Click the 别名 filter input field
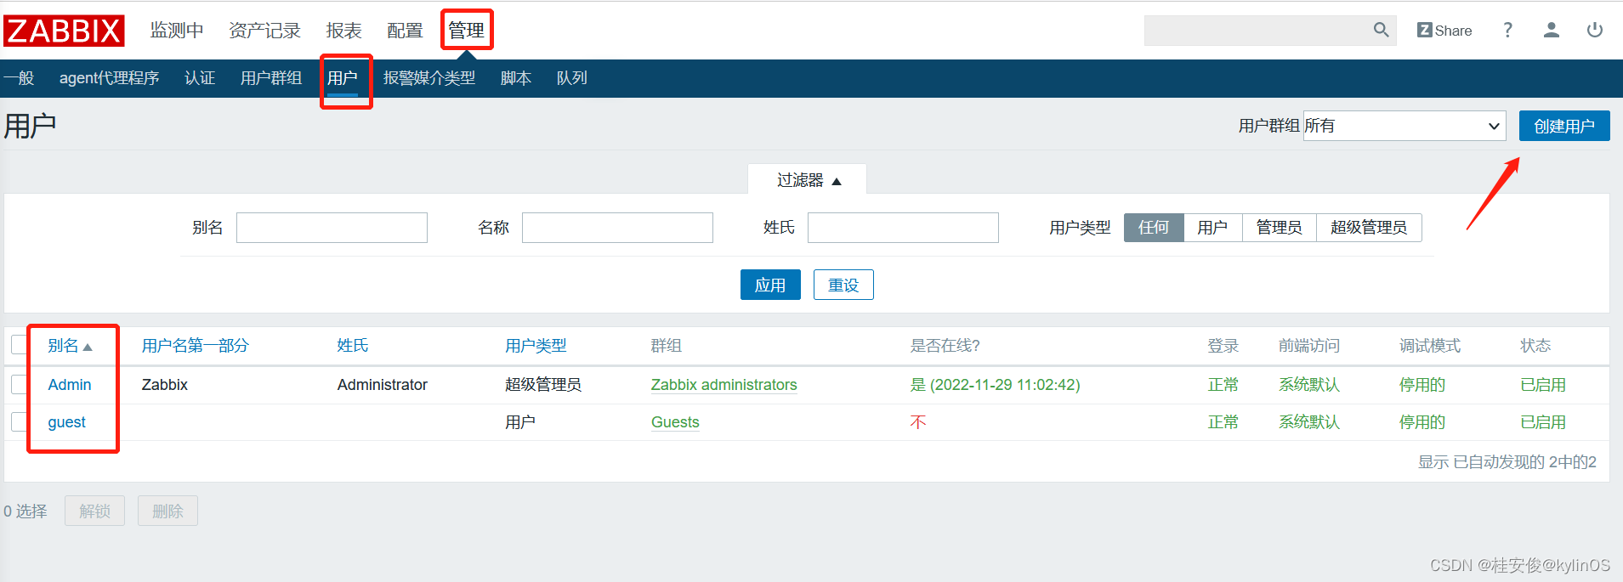The image size is (1623, 582). pyautogui.click(x=332, y=228)
